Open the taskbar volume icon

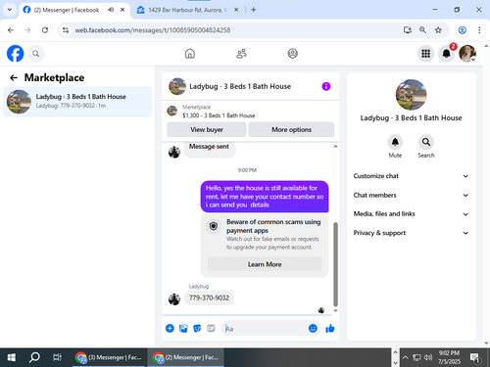coord(428,357)
